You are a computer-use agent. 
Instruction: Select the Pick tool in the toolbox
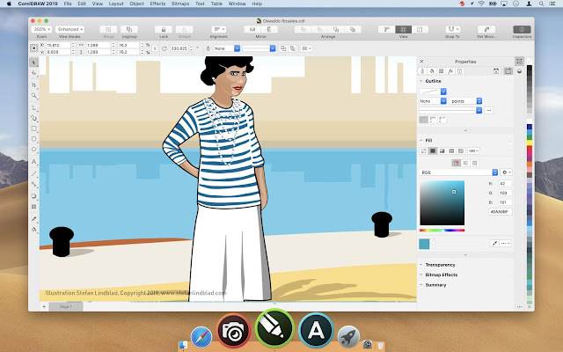[34, 62]
